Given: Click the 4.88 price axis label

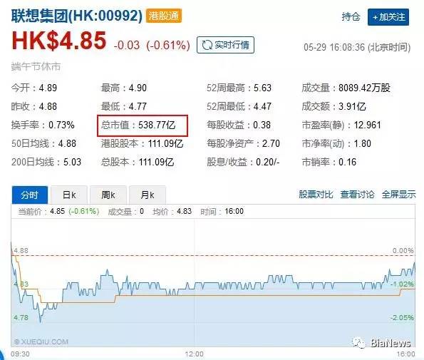Looking at the screenshot, I should pos(21,250).
